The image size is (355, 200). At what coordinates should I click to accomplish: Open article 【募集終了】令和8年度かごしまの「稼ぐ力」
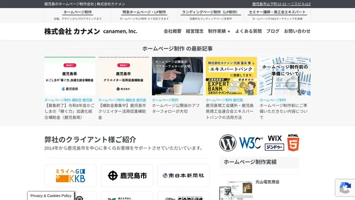[x=69, y=111]
